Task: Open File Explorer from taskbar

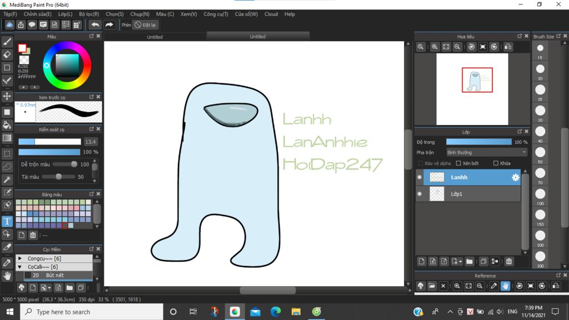Action: click(x=296, y=312)
